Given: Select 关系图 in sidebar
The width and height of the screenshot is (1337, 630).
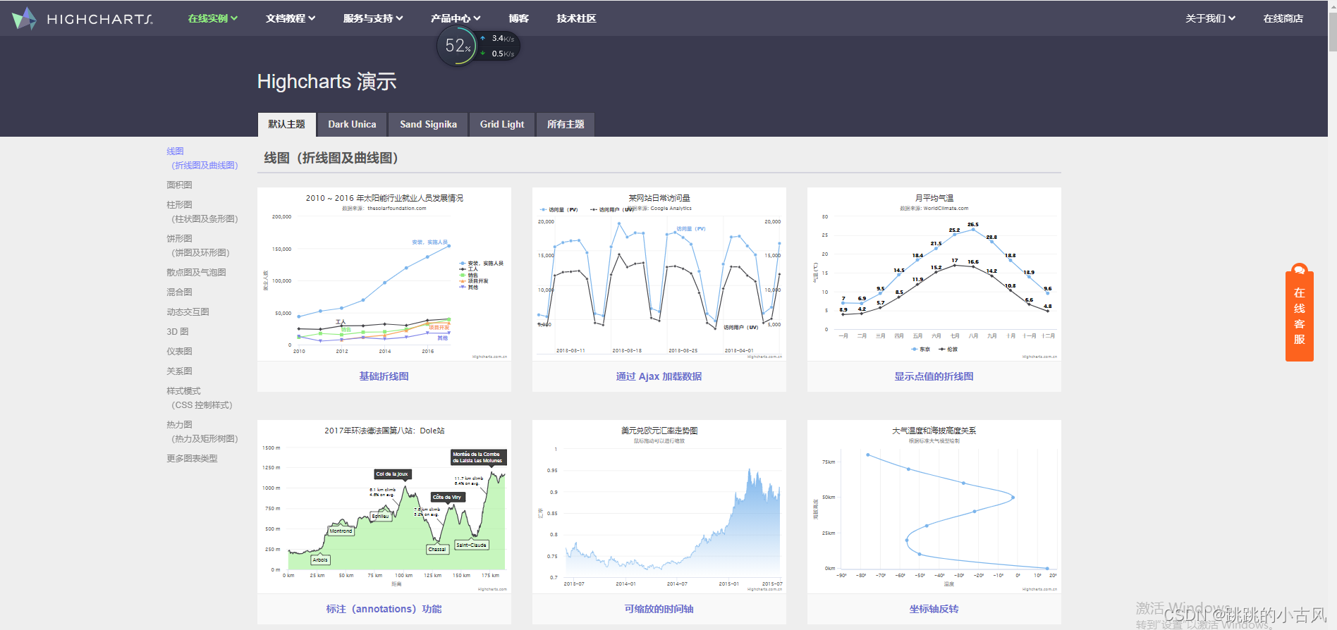Looking at the screenshot, I should [x=179, y=371].
